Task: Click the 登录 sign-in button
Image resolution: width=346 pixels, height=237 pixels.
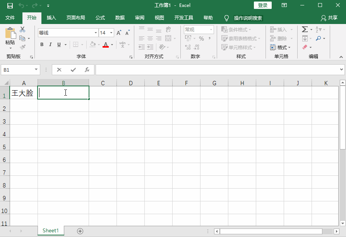Action: click(x=262, y=5)
